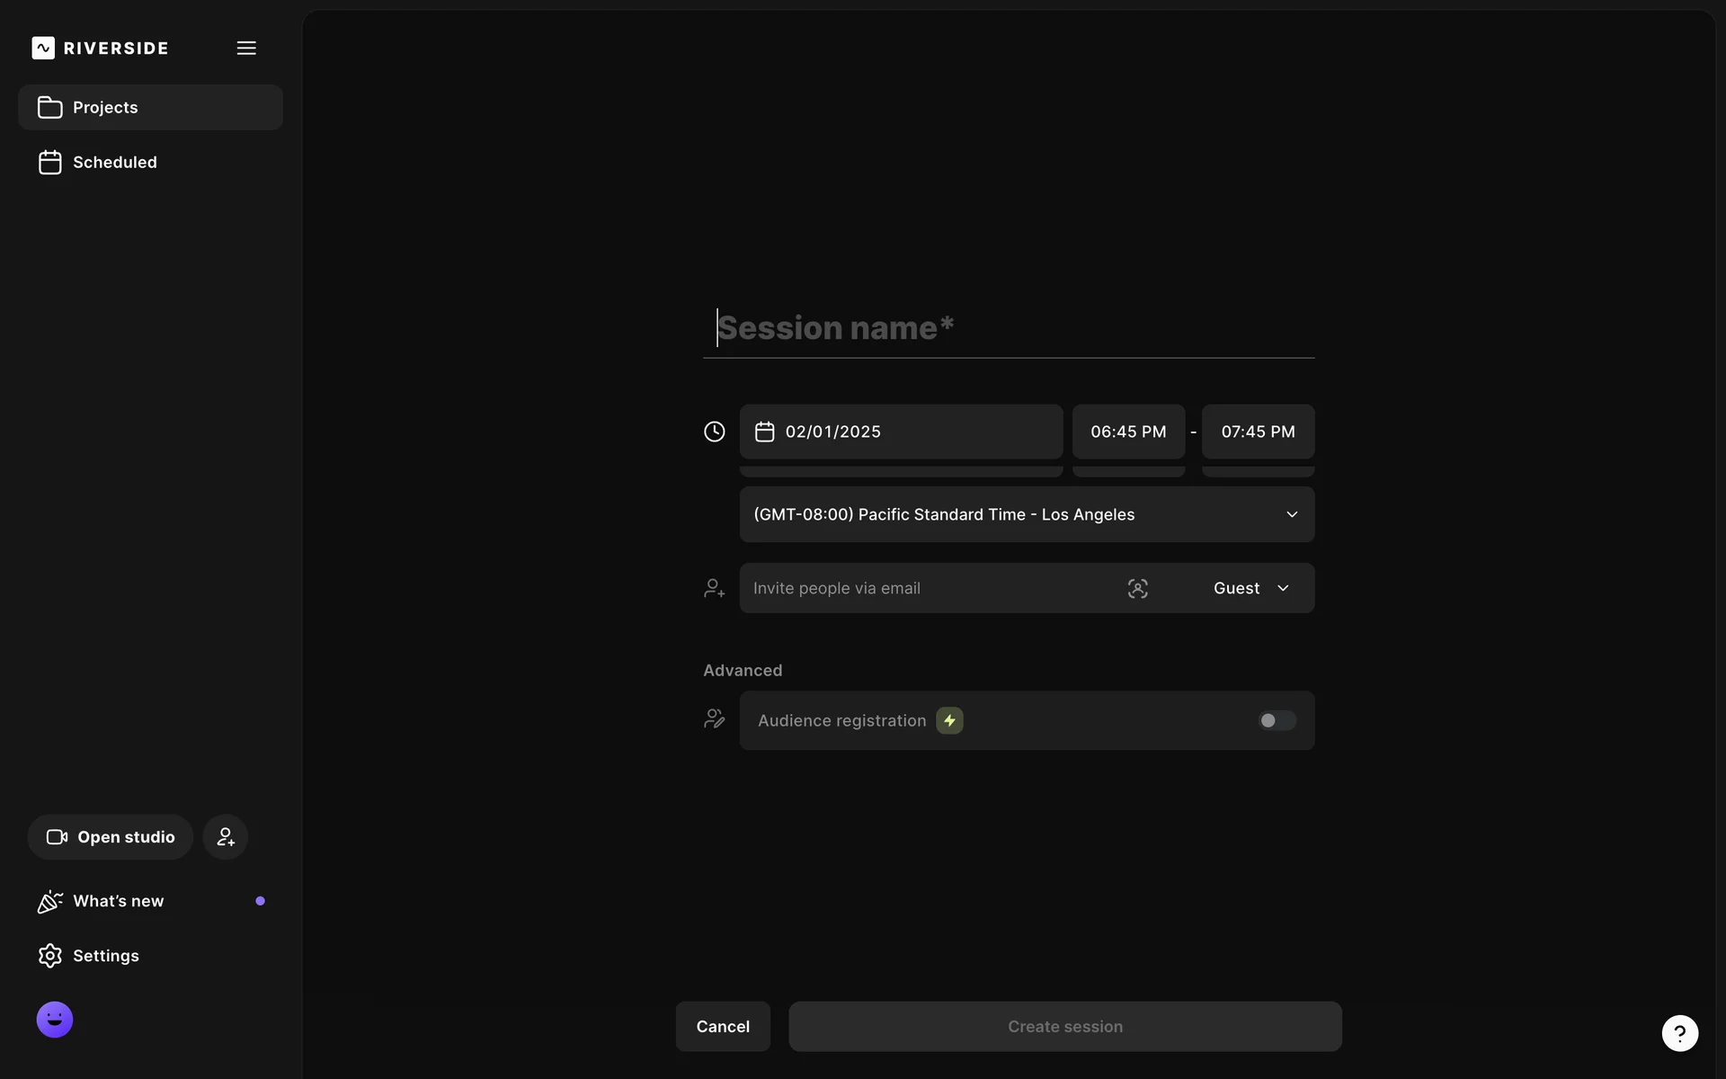Click the calendar icon in date field
The height and width of the screenshot is (1079, 1726).
coord(764,432)
